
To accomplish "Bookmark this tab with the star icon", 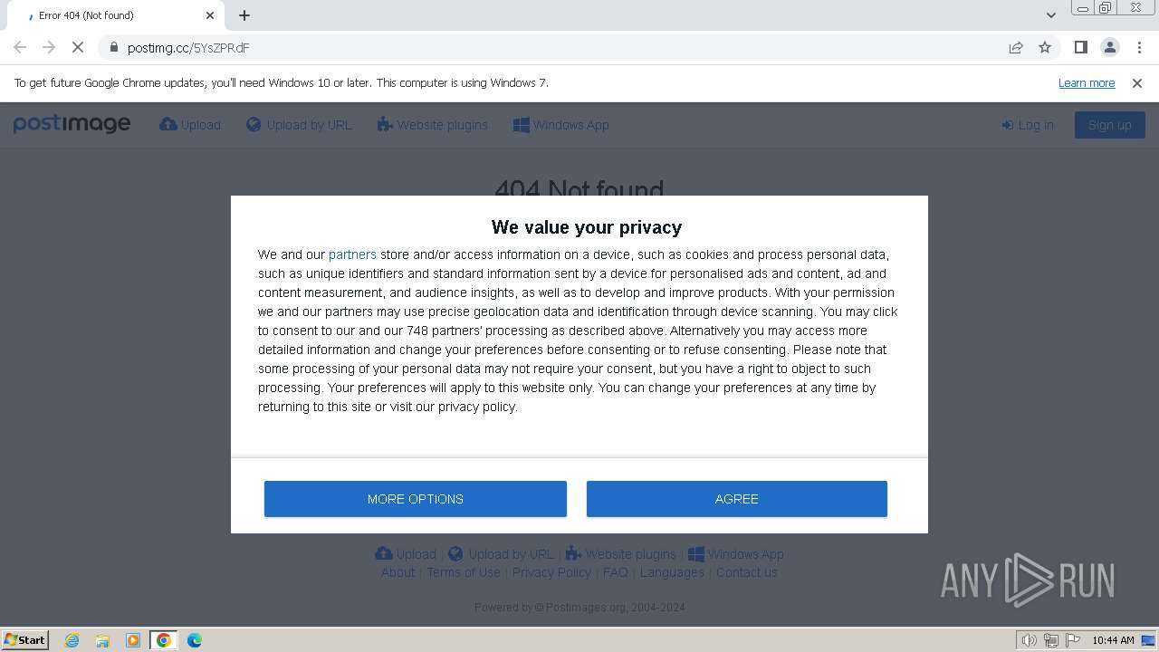I will point(1045,47).
